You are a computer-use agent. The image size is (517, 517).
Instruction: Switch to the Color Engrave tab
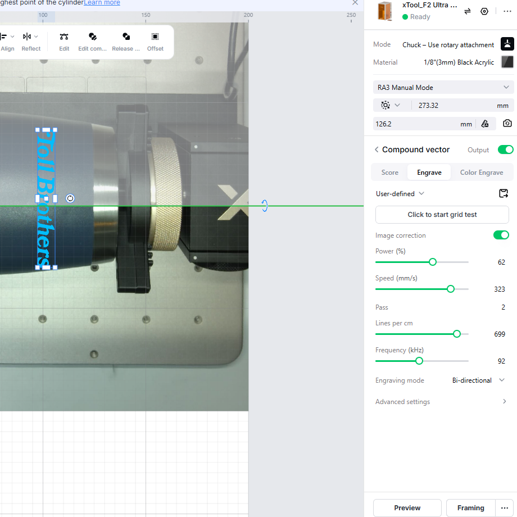(x=482, y=173)
